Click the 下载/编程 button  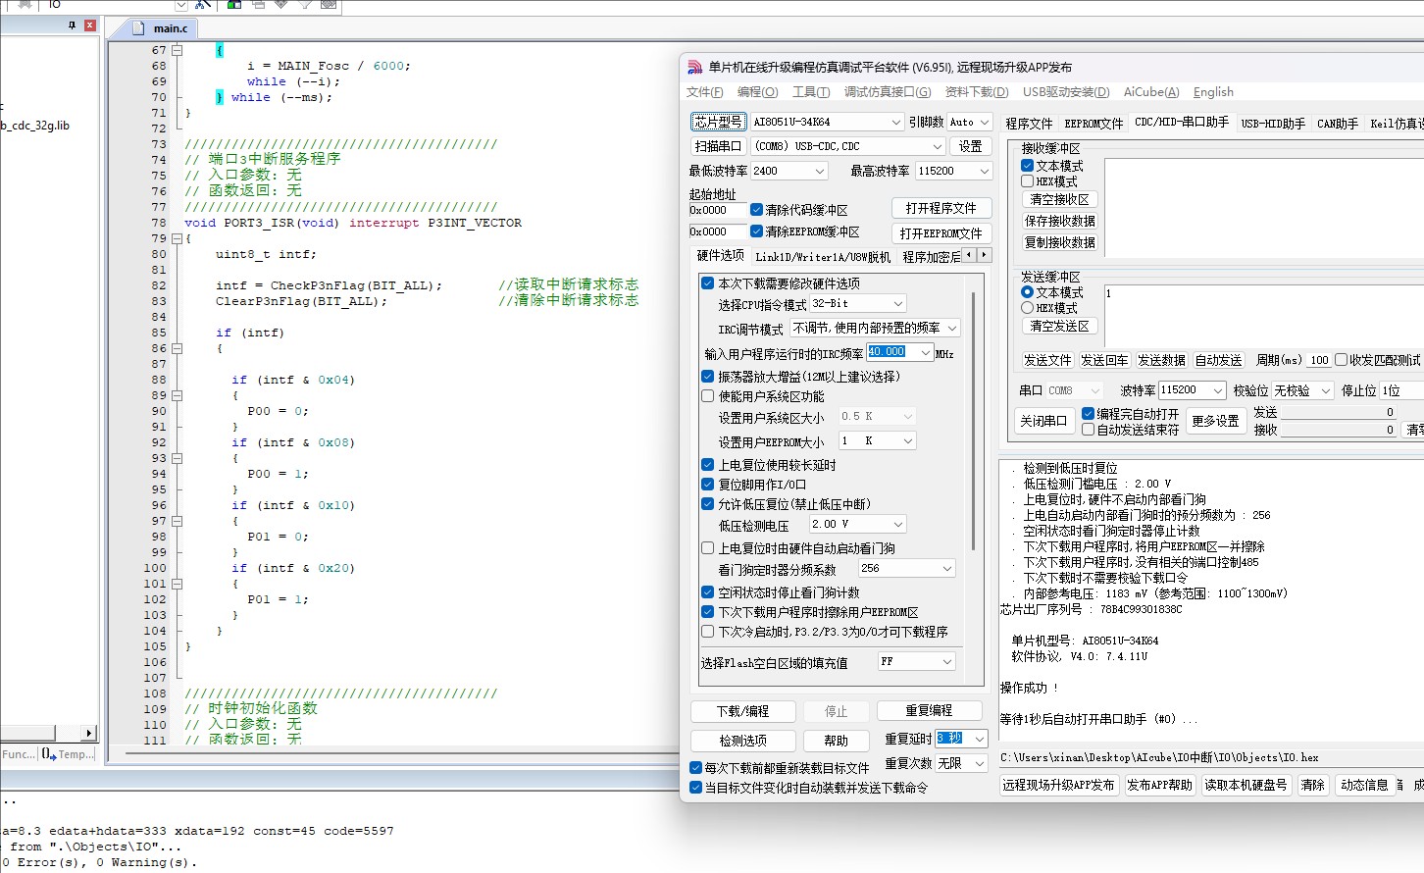(x=742, y=711)
